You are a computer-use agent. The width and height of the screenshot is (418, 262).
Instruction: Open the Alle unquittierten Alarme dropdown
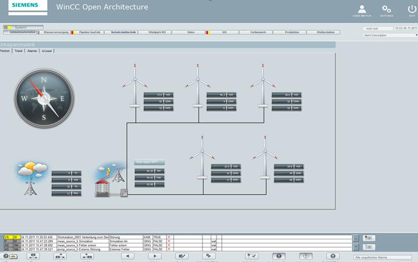click(x=384, y=257)
